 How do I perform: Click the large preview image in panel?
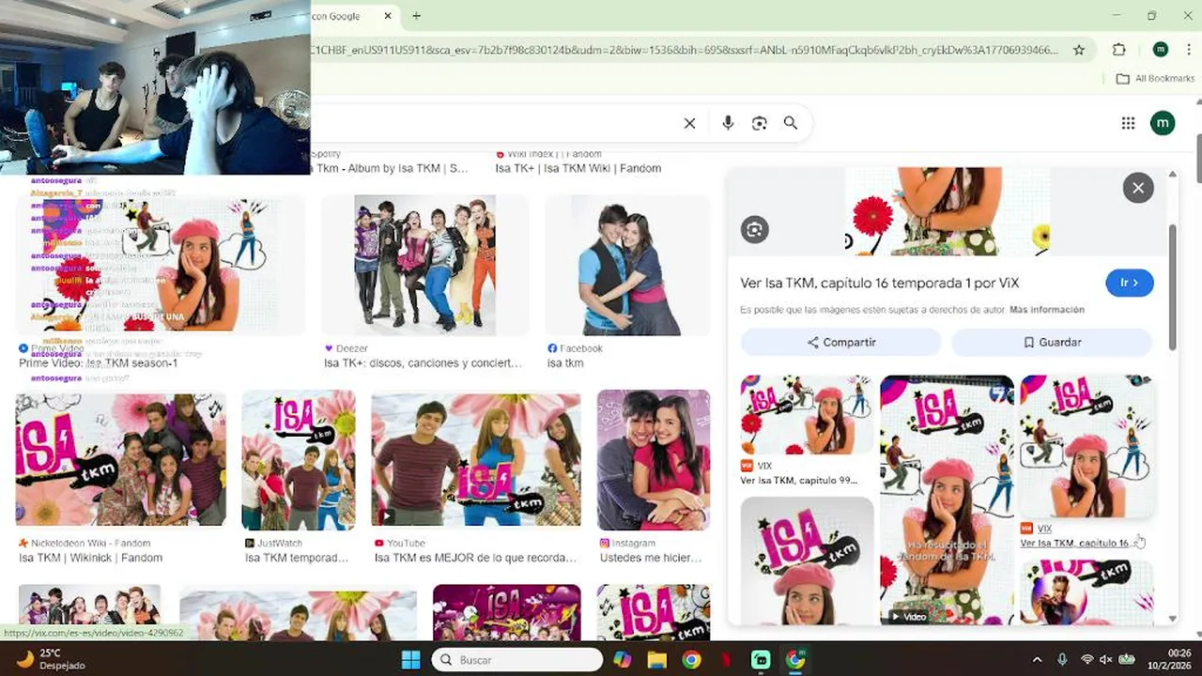[x=948, y=211]
